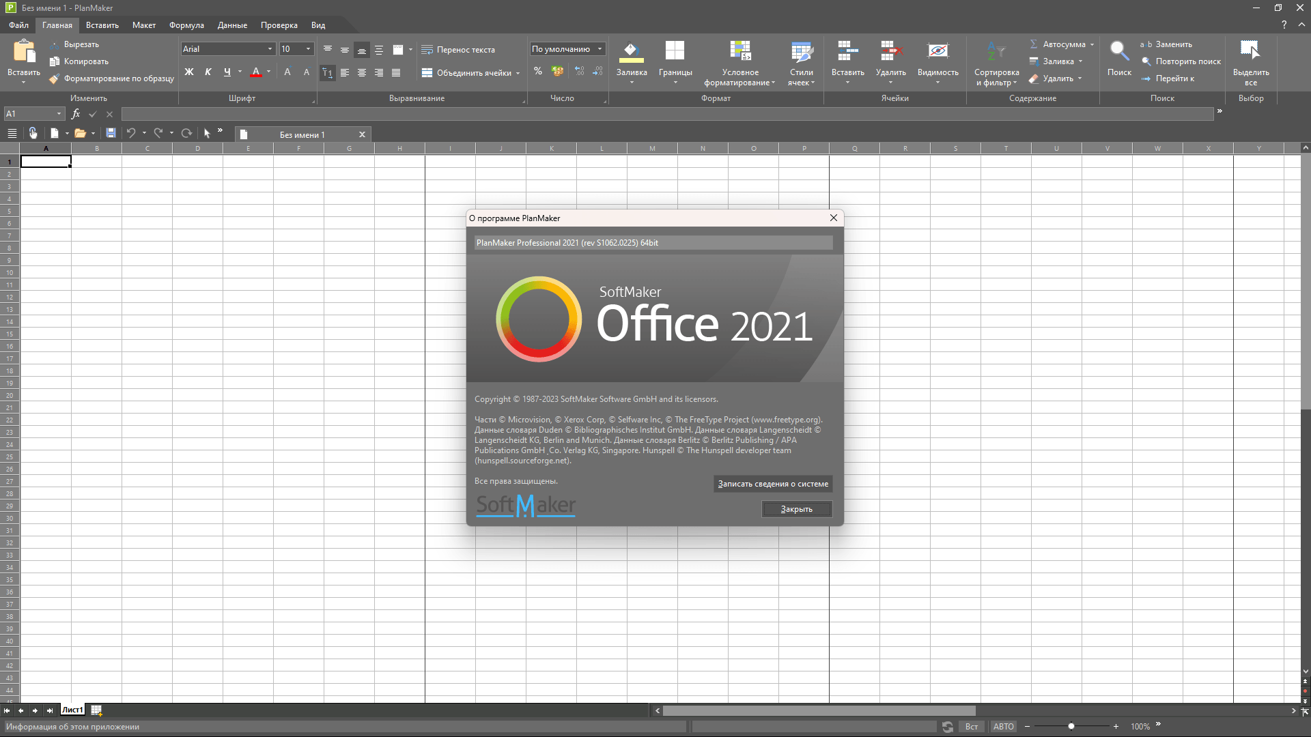1311x737 pixels.
Task: Click Replace (Заменить) in the search group
Action: (x=1166, y=44)
